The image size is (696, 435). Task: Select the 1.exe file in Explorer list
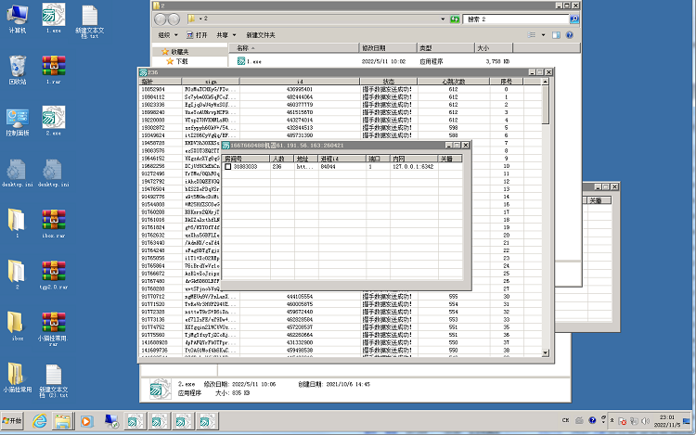pyautogui.click(x=251, y=61)
